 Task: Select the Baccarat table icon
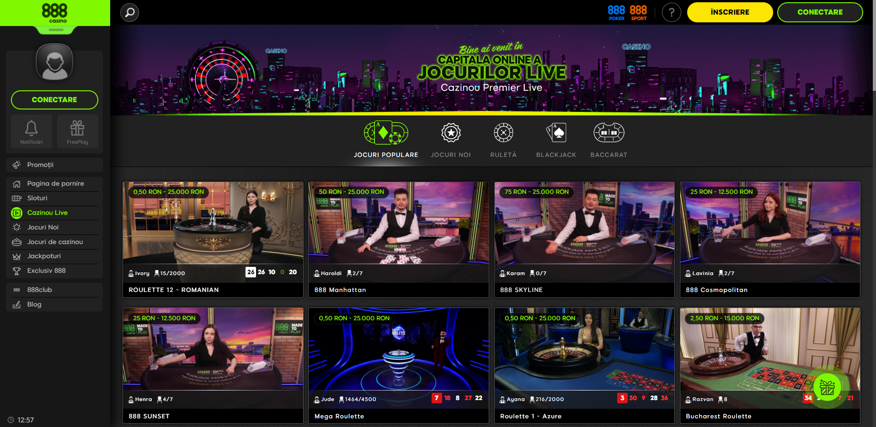coord(609,133)
